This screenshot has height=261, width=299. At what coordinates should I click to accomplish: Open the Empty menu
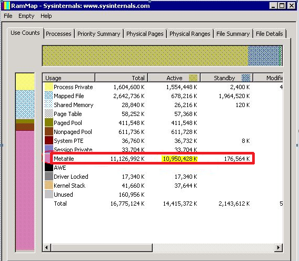26,16
